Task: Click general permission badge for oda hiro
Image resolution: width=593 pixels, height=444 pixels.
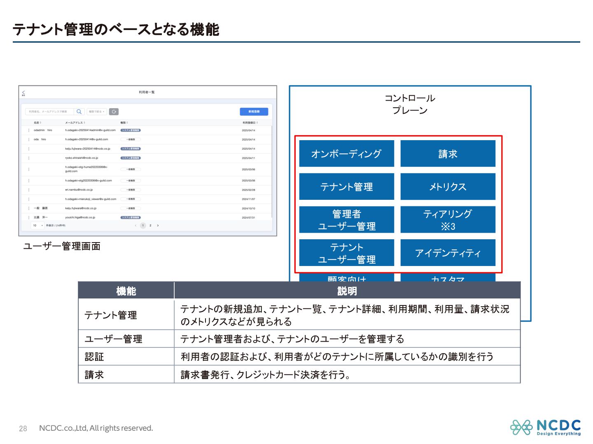Action: pyautogui.click(x=131, y=139)
